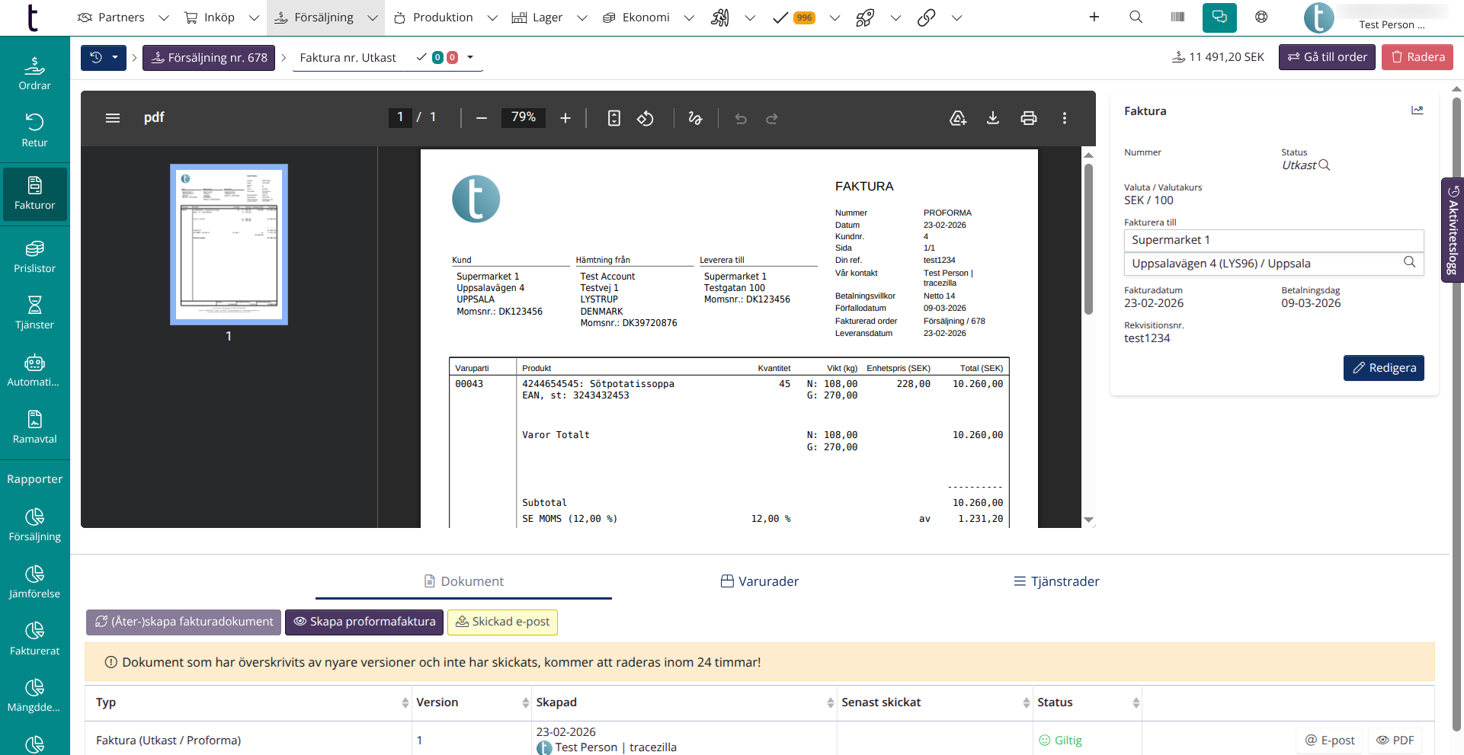Rotate the PDF page counterclockwise
Screen dimensions: 1464x755
point(646,118)
